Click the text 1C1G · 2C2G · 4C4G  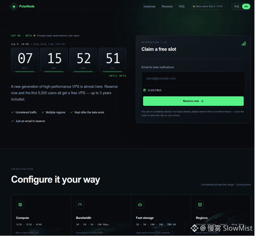pos(29,224)
